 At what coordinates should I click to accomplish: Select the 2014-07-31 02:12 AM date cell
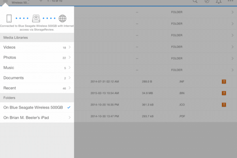pyautogui.click(x=105, y=82)
